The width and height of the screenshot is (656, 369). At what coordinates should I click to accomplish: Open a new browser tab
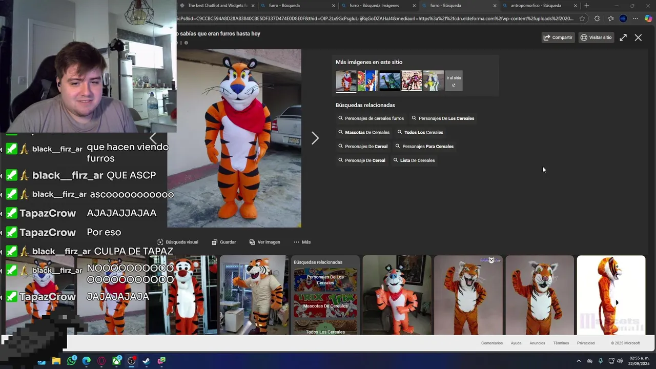[x=587, y=6]
